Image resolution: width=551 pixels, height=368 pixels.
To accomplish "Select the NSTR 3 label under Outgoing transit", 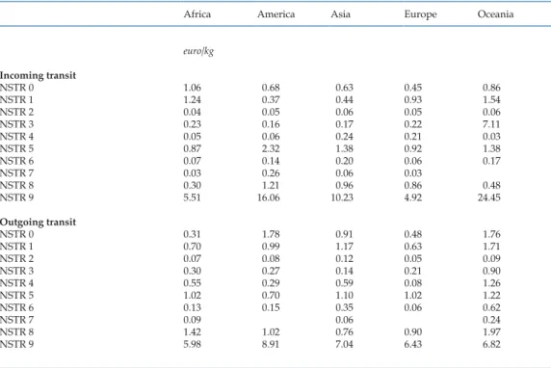I will coord(17,271).
